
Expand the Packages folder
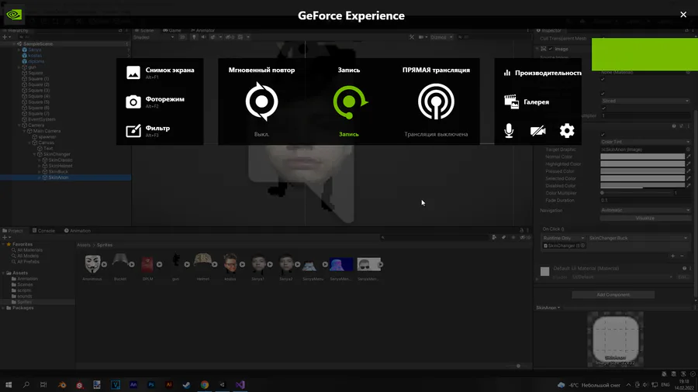(x=3, y=308)
